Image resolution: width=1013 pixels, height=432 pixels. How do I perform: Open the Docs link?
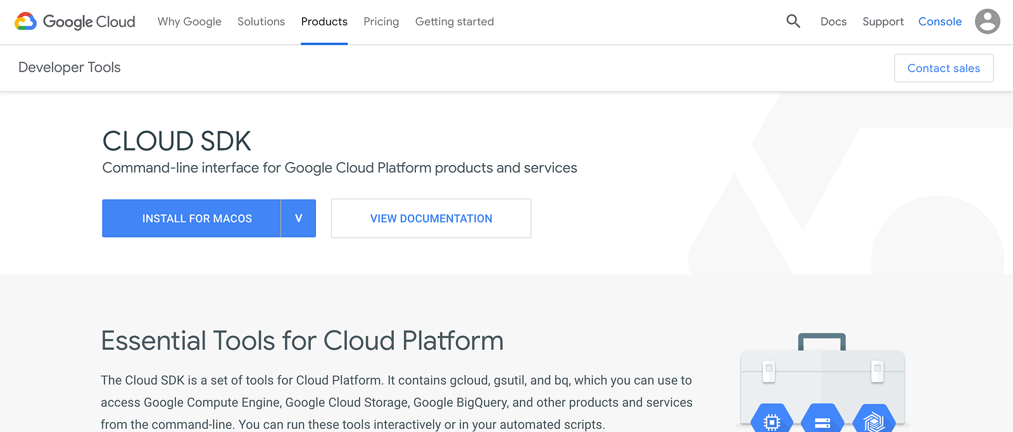pyautogui.click(x=833, y=22)
